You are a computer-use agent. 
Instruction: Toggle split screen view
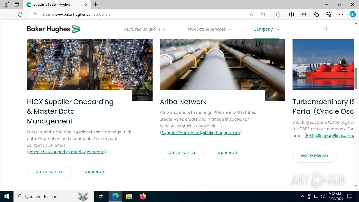[291, 14]
